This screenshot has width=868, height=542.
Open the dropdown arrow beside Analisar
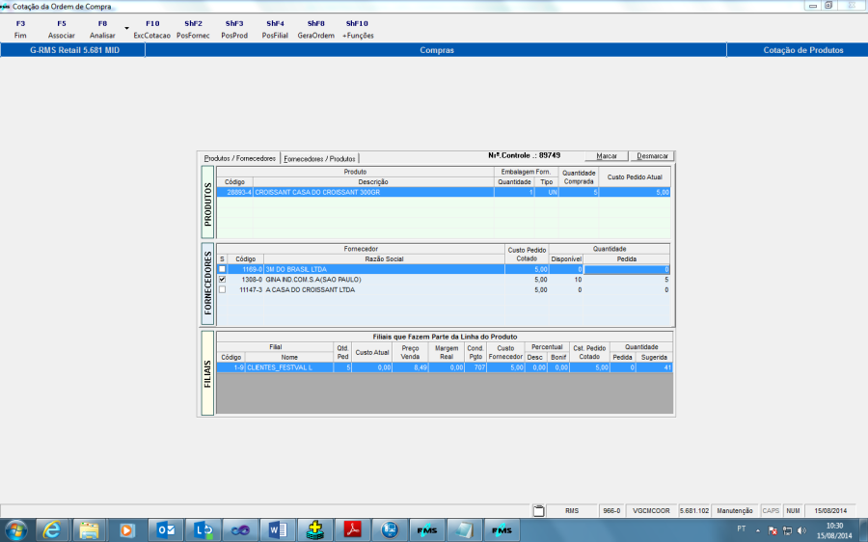point(126,29)
